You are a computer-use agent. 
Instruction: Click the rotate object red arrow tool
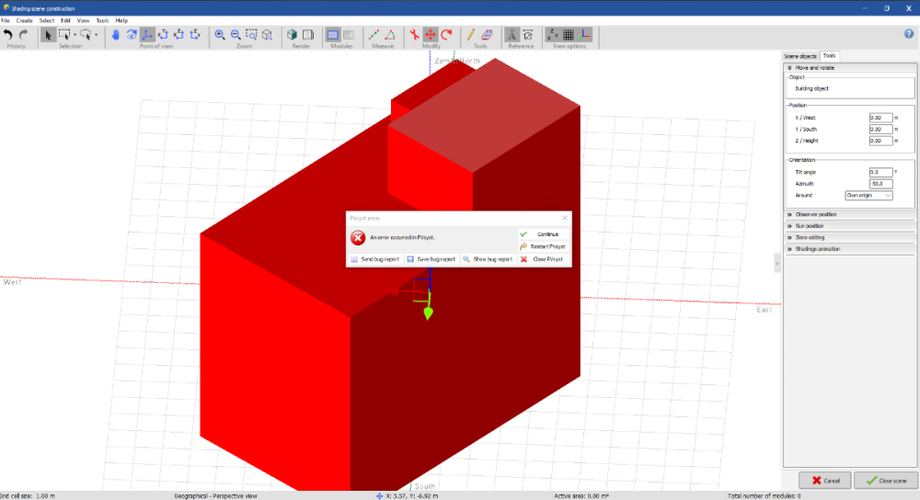[x=446, y=34]
